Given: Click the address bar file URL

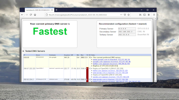Looking at the screenshot, I should pyautogui.click(x=78, y=15).
